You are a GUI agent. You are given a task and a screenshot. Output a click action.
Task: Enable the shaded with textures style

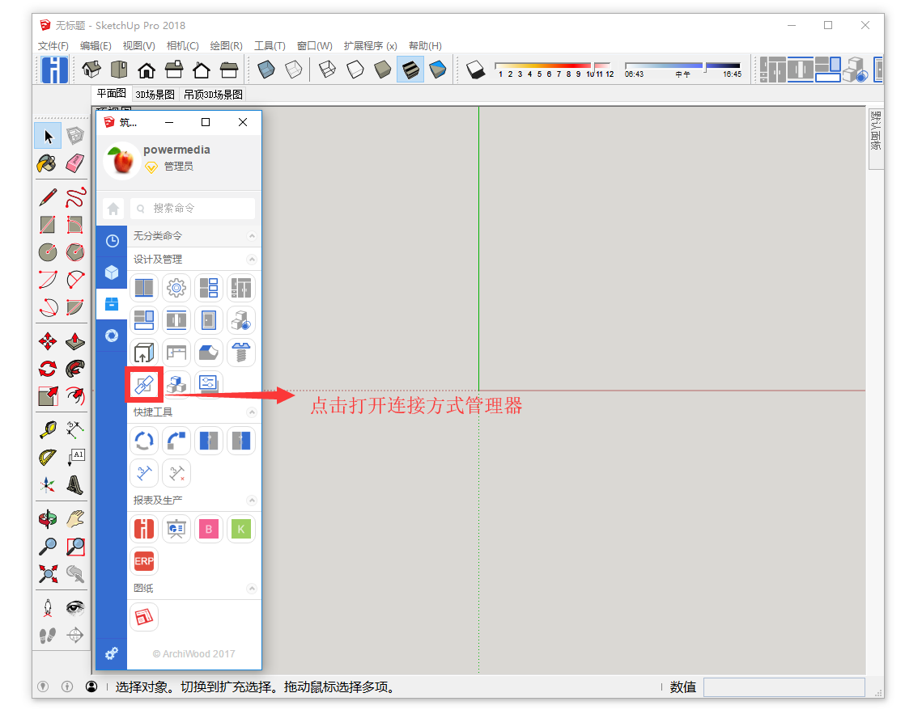(x=410, y=70)
